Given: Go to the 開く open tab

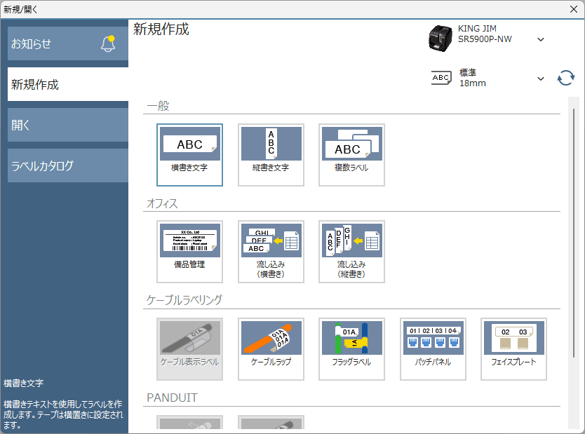Looking at the screenshot, I should click(68, 125).
